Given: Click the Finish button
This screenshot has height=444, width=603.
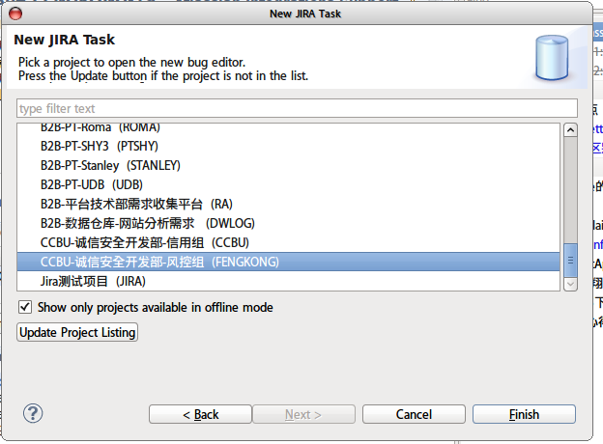Looking at the screenshot, I should pos(524,414).
